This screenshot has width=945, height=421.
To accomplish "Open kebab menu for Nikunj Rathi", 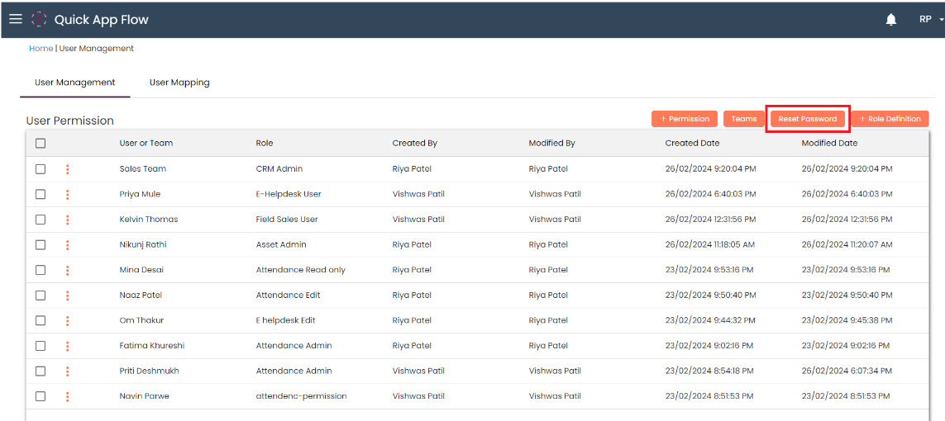I will (67, 245).
